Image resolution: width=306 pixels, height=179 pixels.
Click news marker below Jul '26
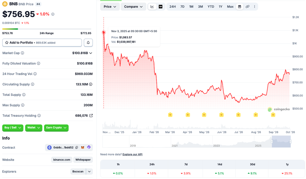click(238, 115)
